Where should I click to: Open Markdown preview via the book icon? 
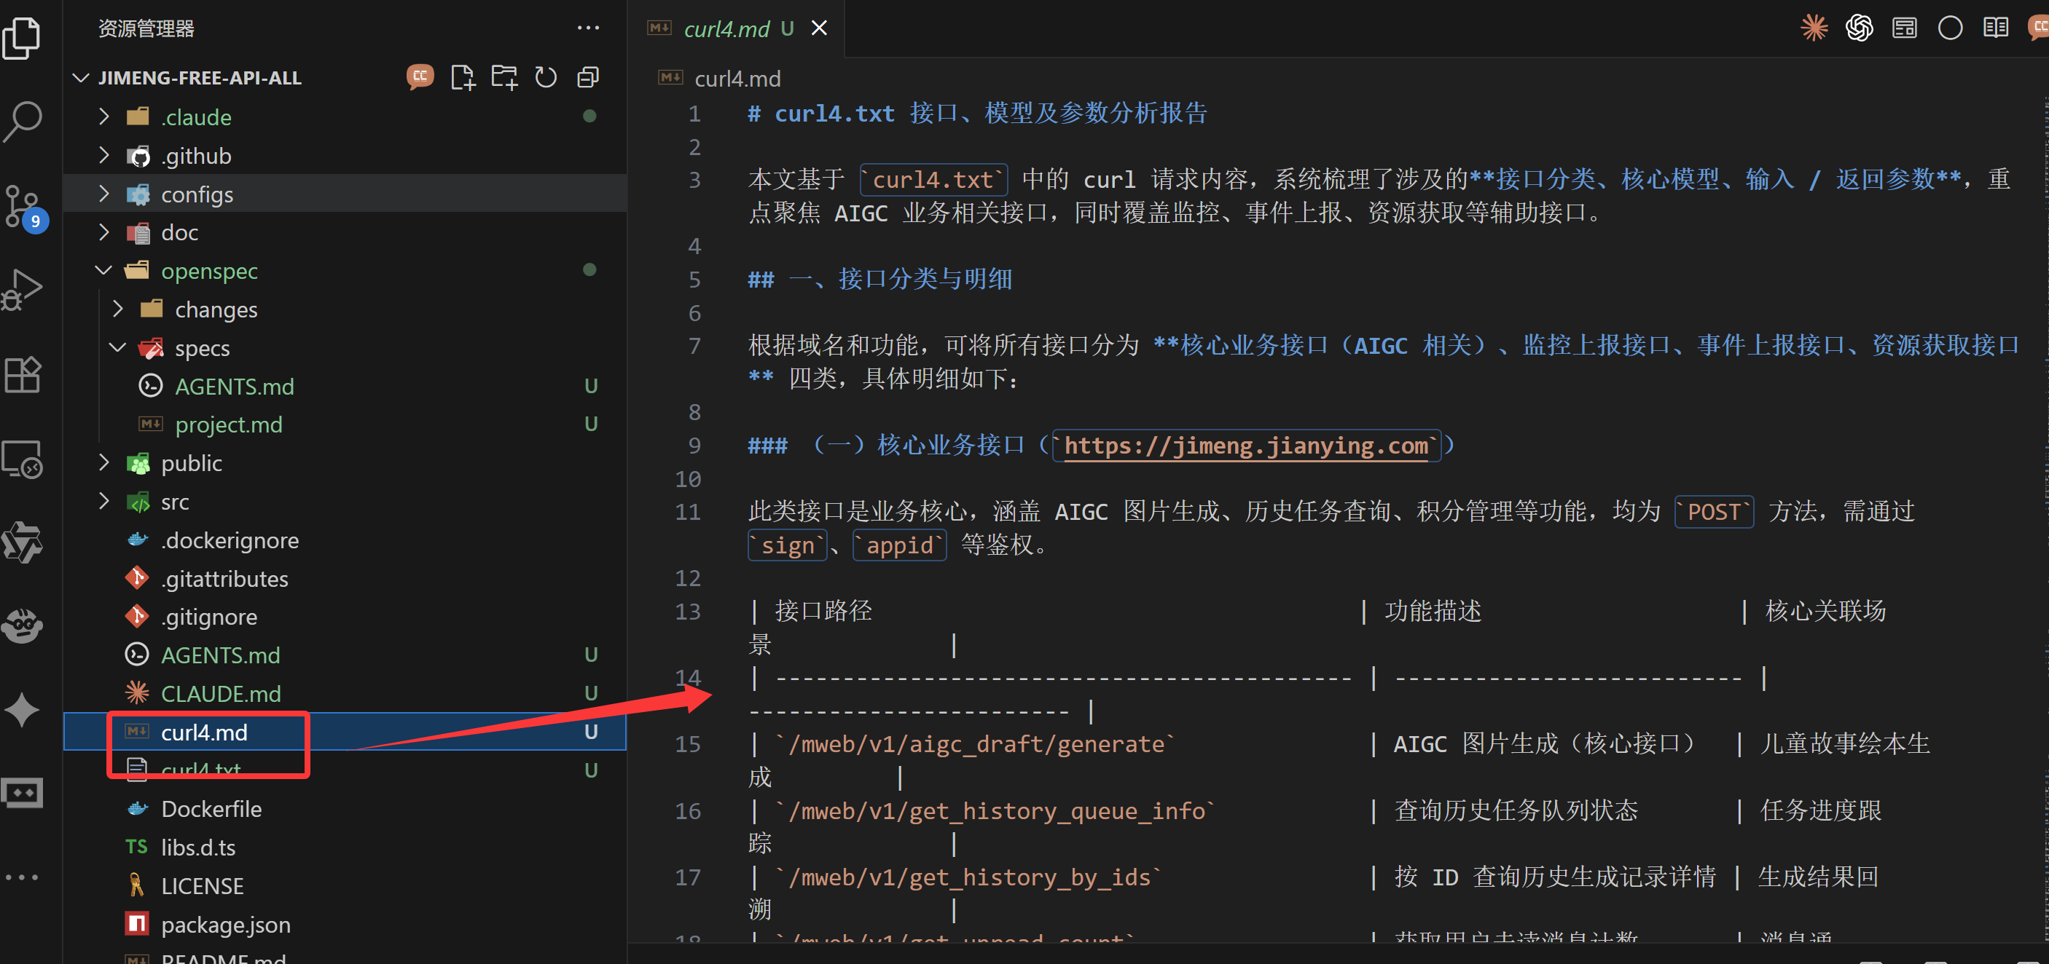point(1996,27)
